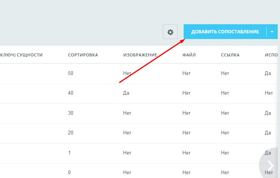This screenshot has height=178, width=280.
Task: Click the Нет image cell in row 20
Action: 127,133
